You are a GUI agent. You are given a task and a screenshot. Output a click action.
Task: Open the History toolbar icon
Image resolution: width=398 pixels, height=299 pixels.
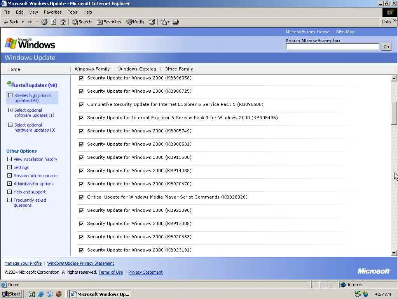[x=152, y=22]
